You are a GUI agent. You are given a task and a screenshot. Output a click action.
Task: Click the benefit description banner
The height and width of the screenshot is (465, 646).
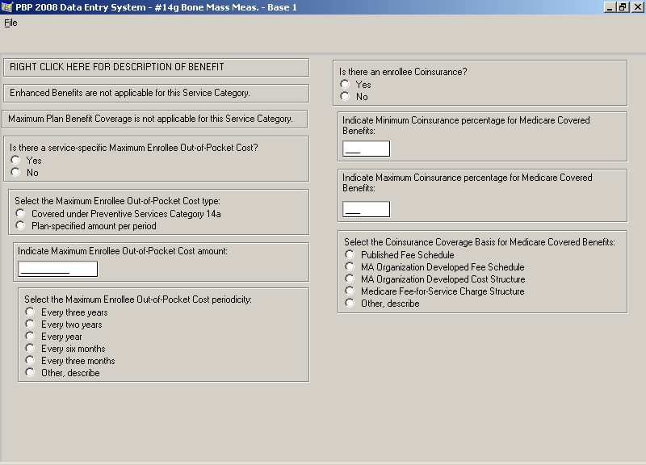(156, 67)
